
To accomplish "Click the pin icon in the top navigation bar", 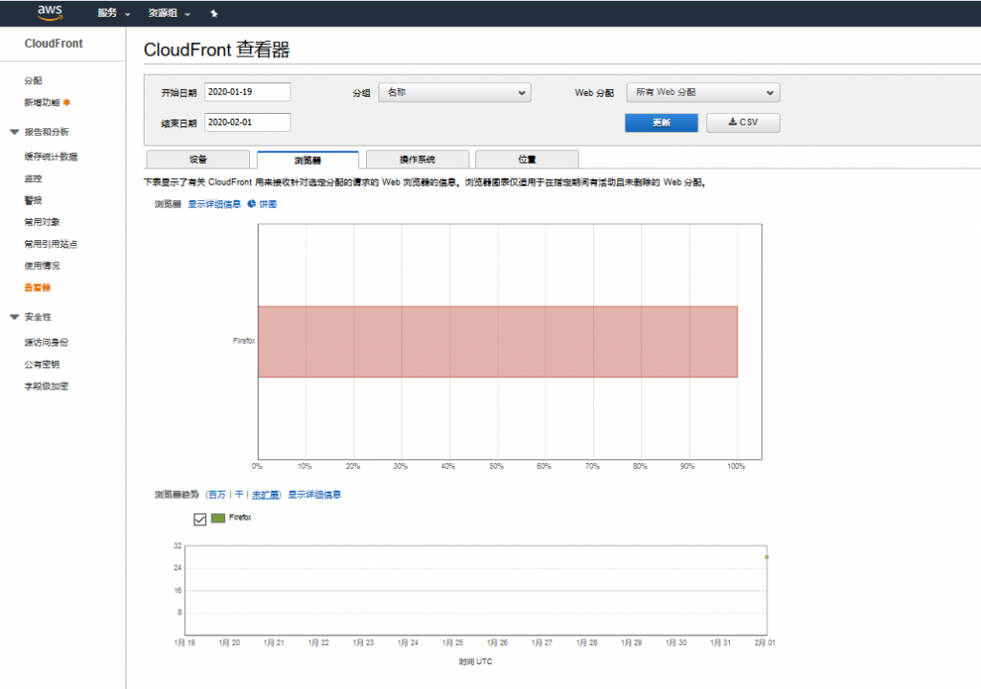I will point(214,13).
